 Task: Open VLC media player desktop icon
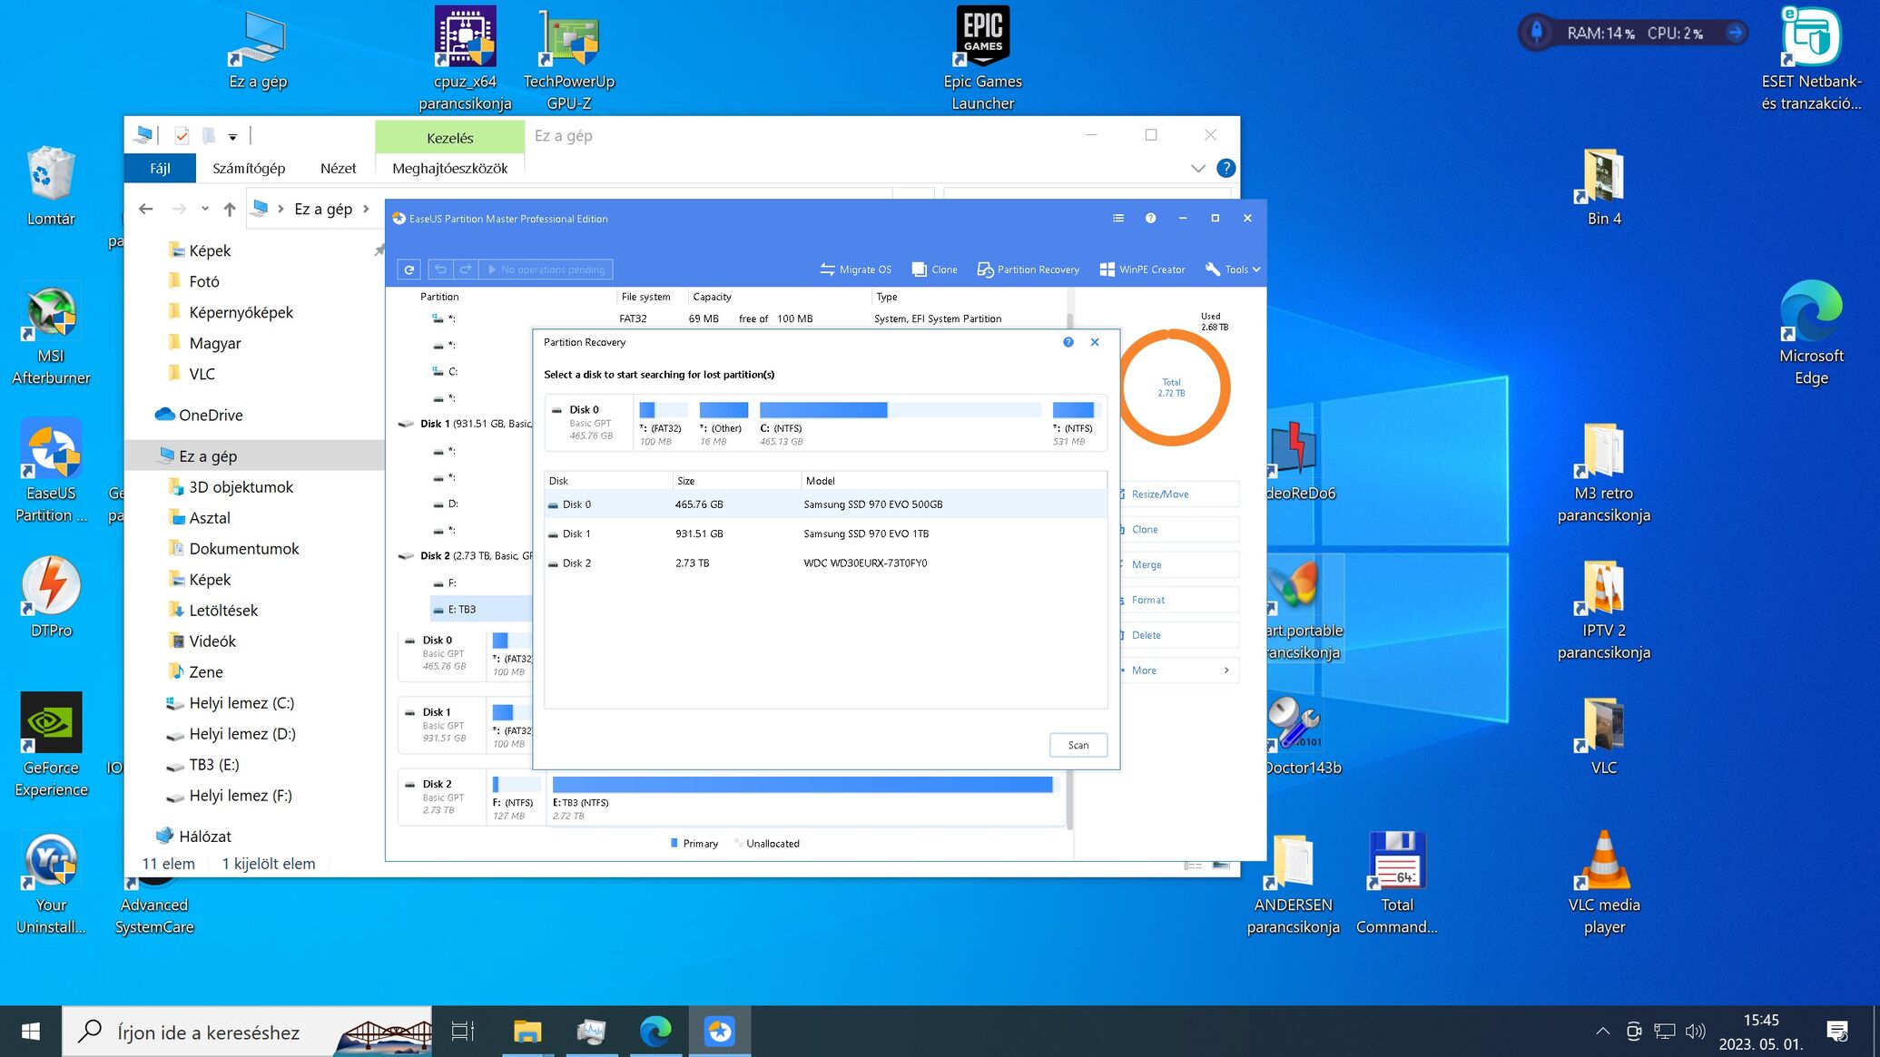[1604, 883]
